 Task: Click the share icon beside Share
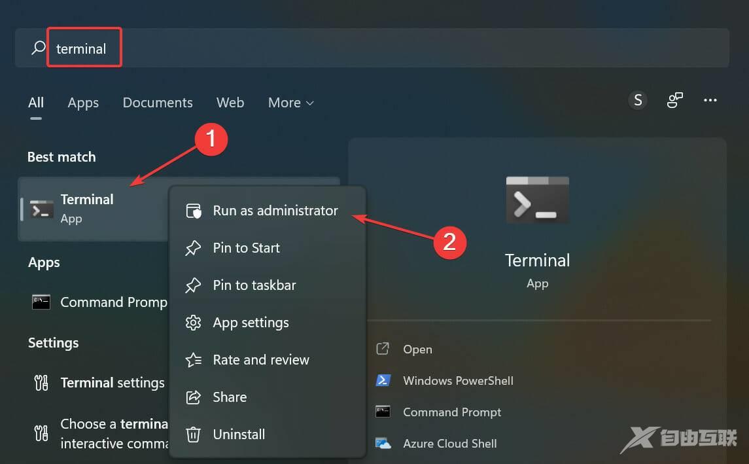coord(193,397)
